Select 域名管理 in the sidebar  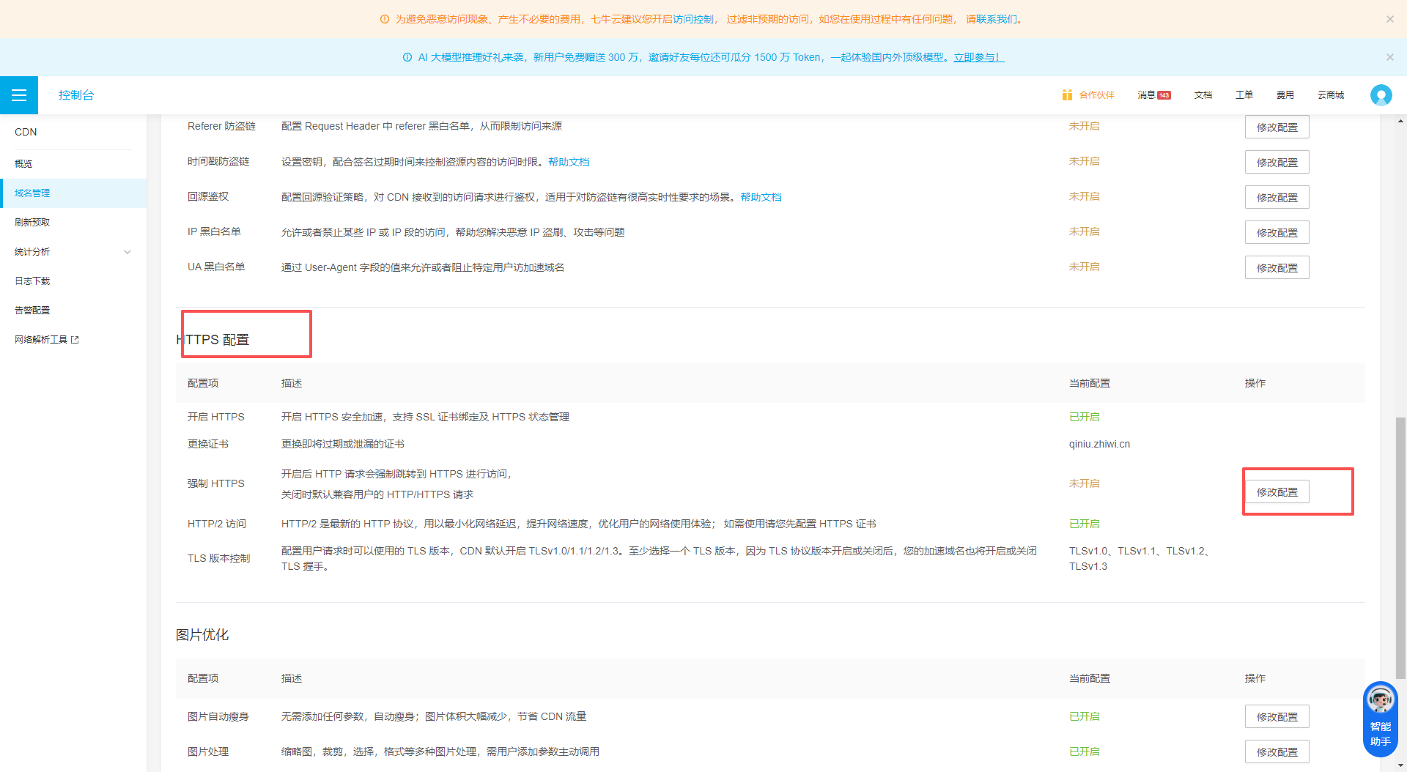33,193
